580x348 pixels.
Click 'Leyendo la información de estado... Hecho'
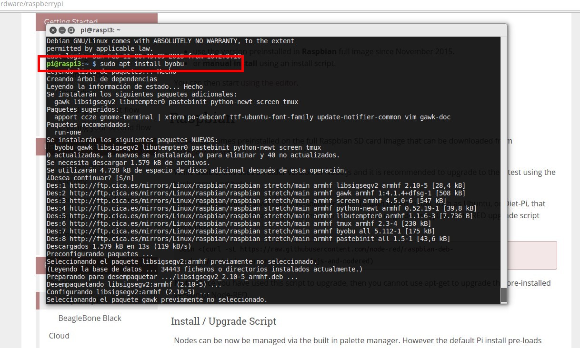(125, 87)
